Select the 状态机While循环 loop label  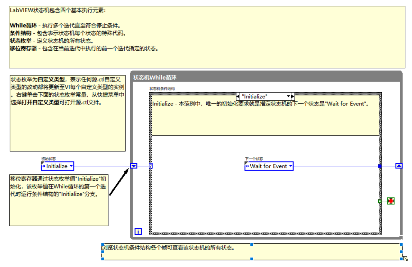point(154,78)
